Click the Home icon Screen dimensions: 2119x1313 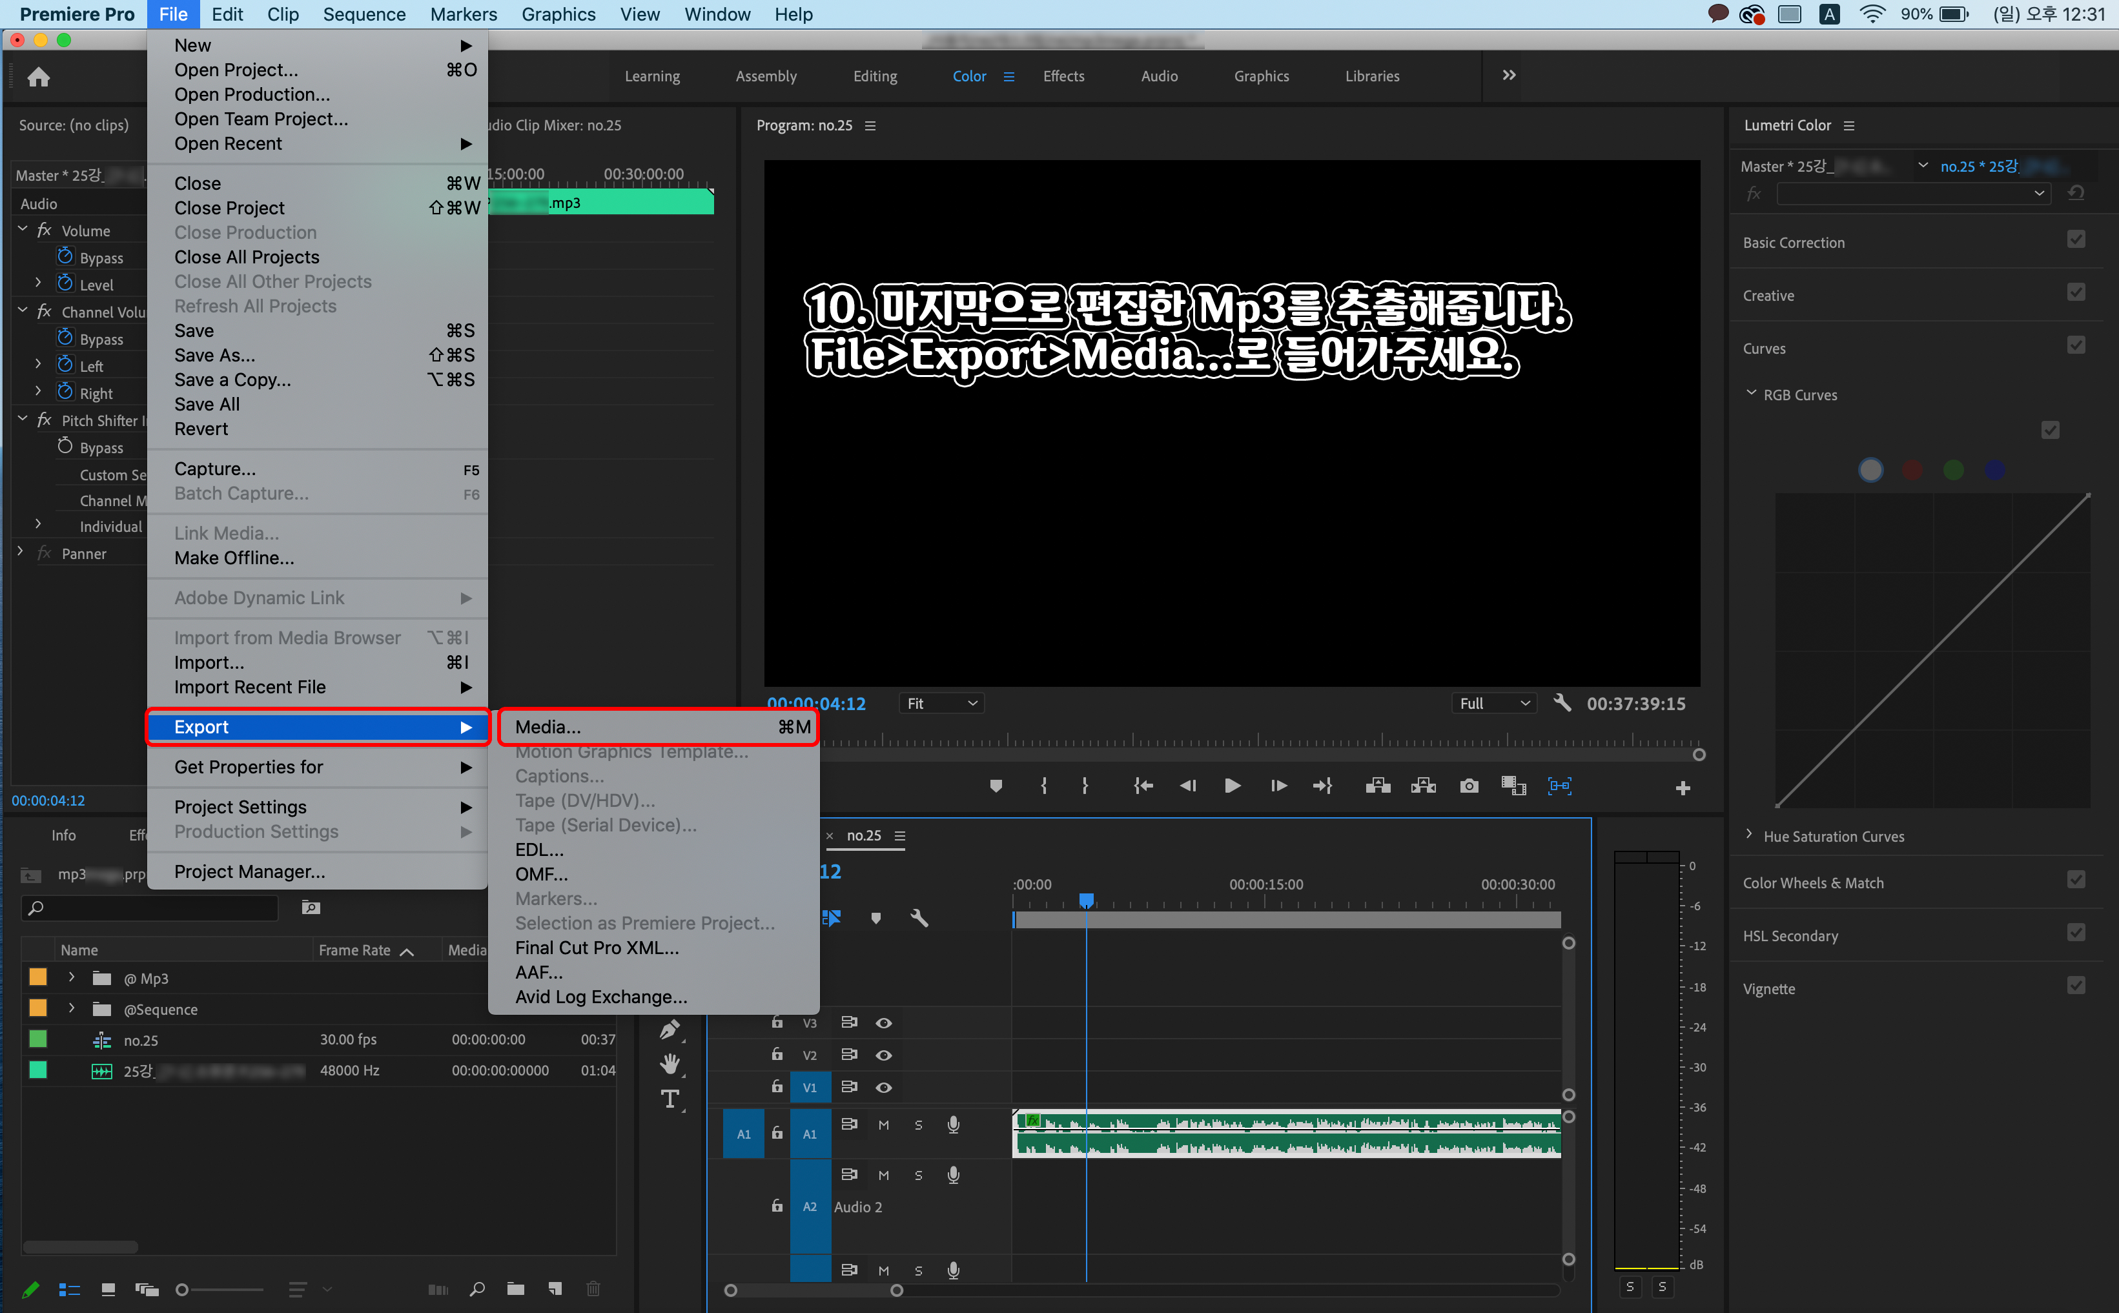pyautogui.click(x=38, y=77)
